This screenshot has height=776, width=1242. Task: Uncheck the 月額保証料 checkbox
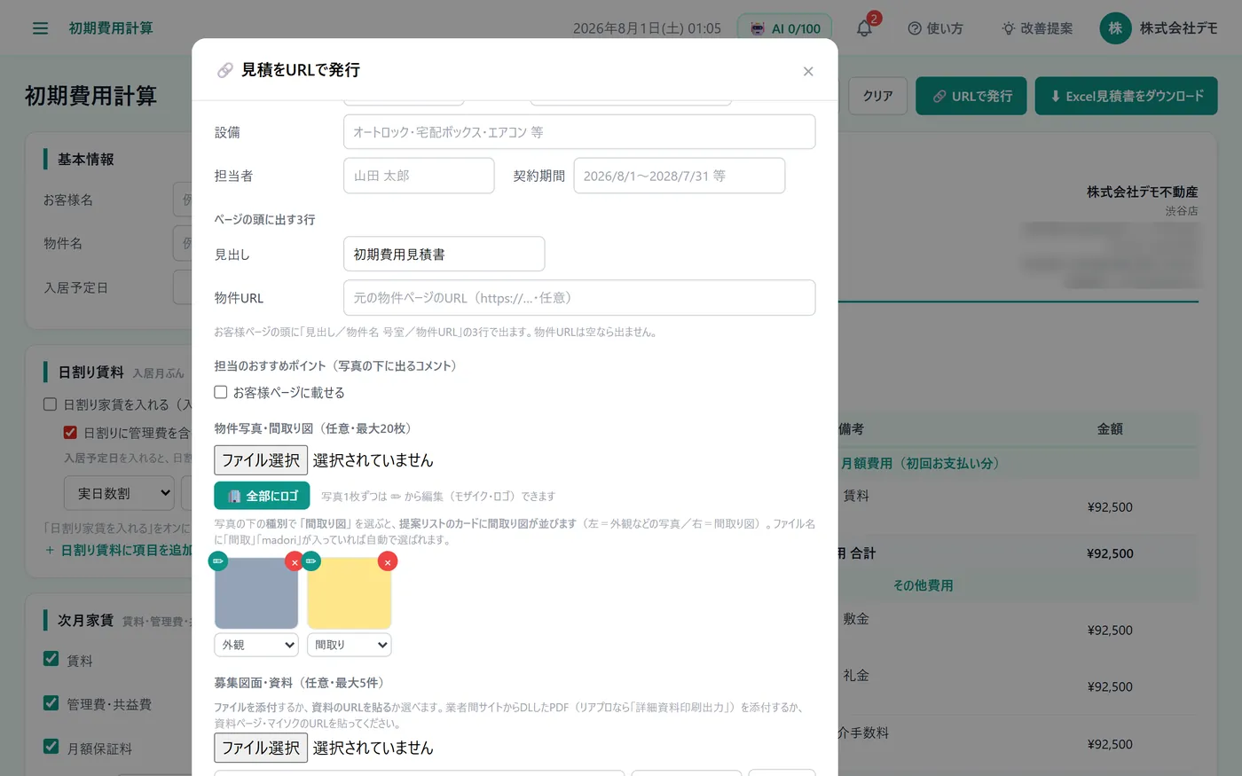click(x=51, y=747)
